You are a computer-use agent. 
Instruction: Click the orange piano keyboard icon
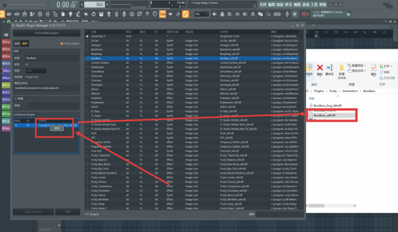163,14
